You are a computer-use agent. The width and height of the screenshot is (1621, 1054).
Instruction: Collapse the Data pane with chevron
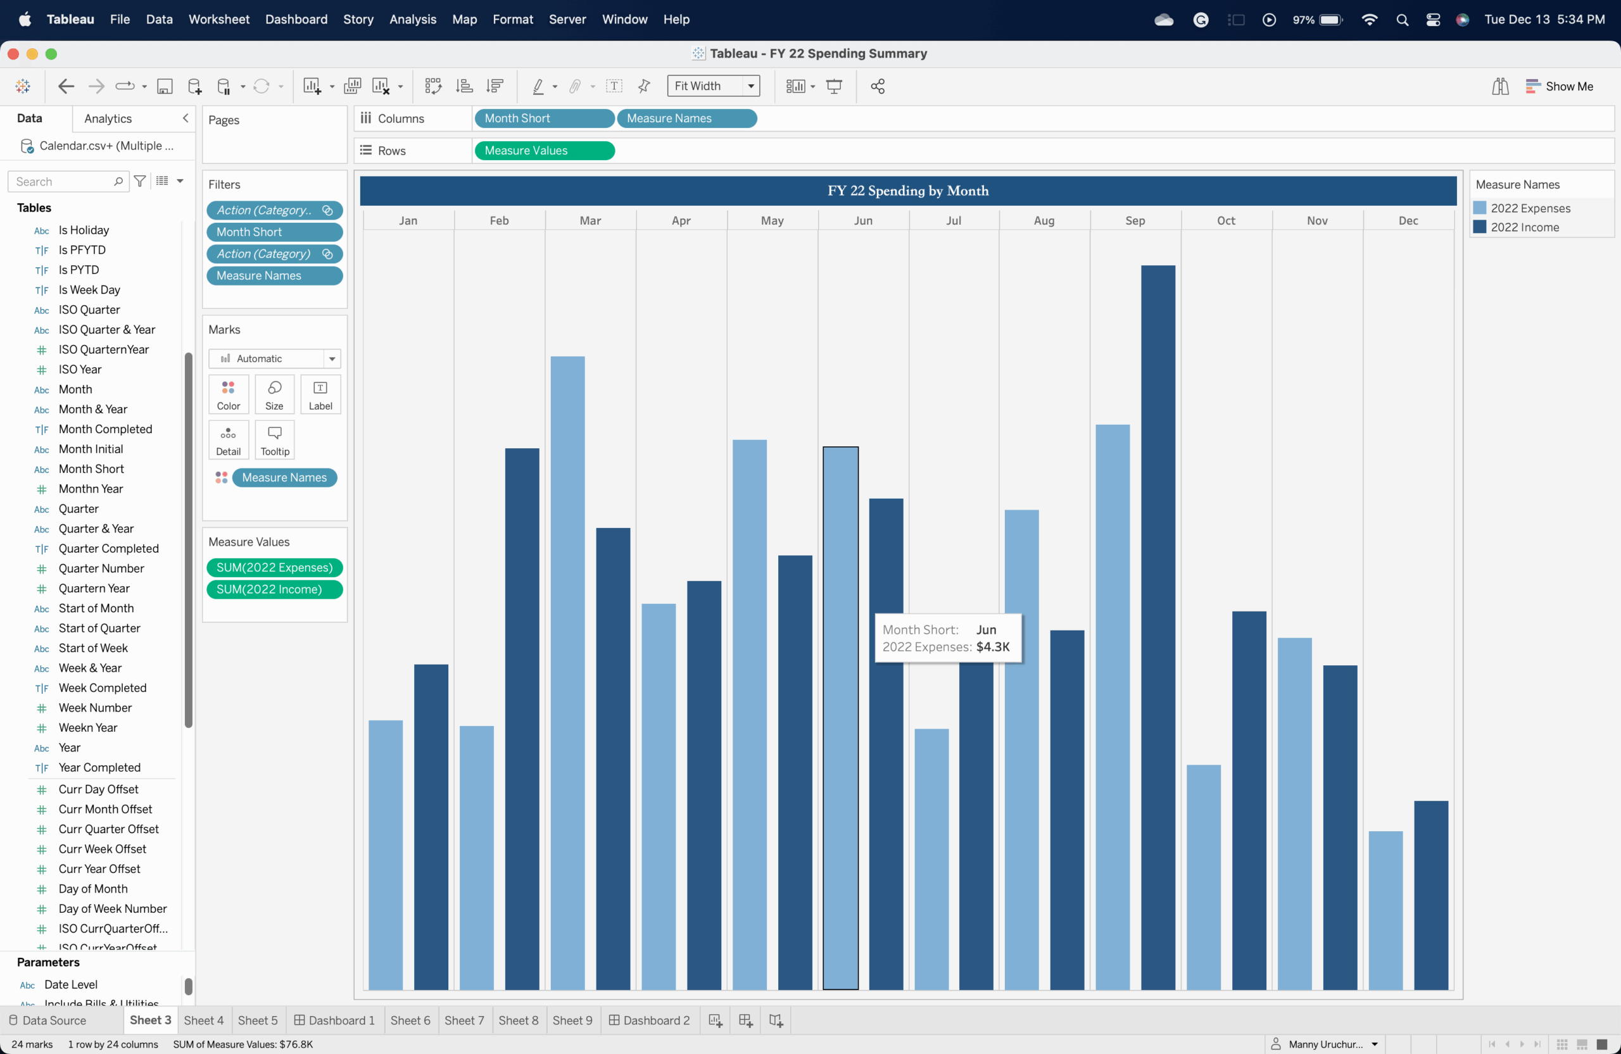(x=186, y=118)
